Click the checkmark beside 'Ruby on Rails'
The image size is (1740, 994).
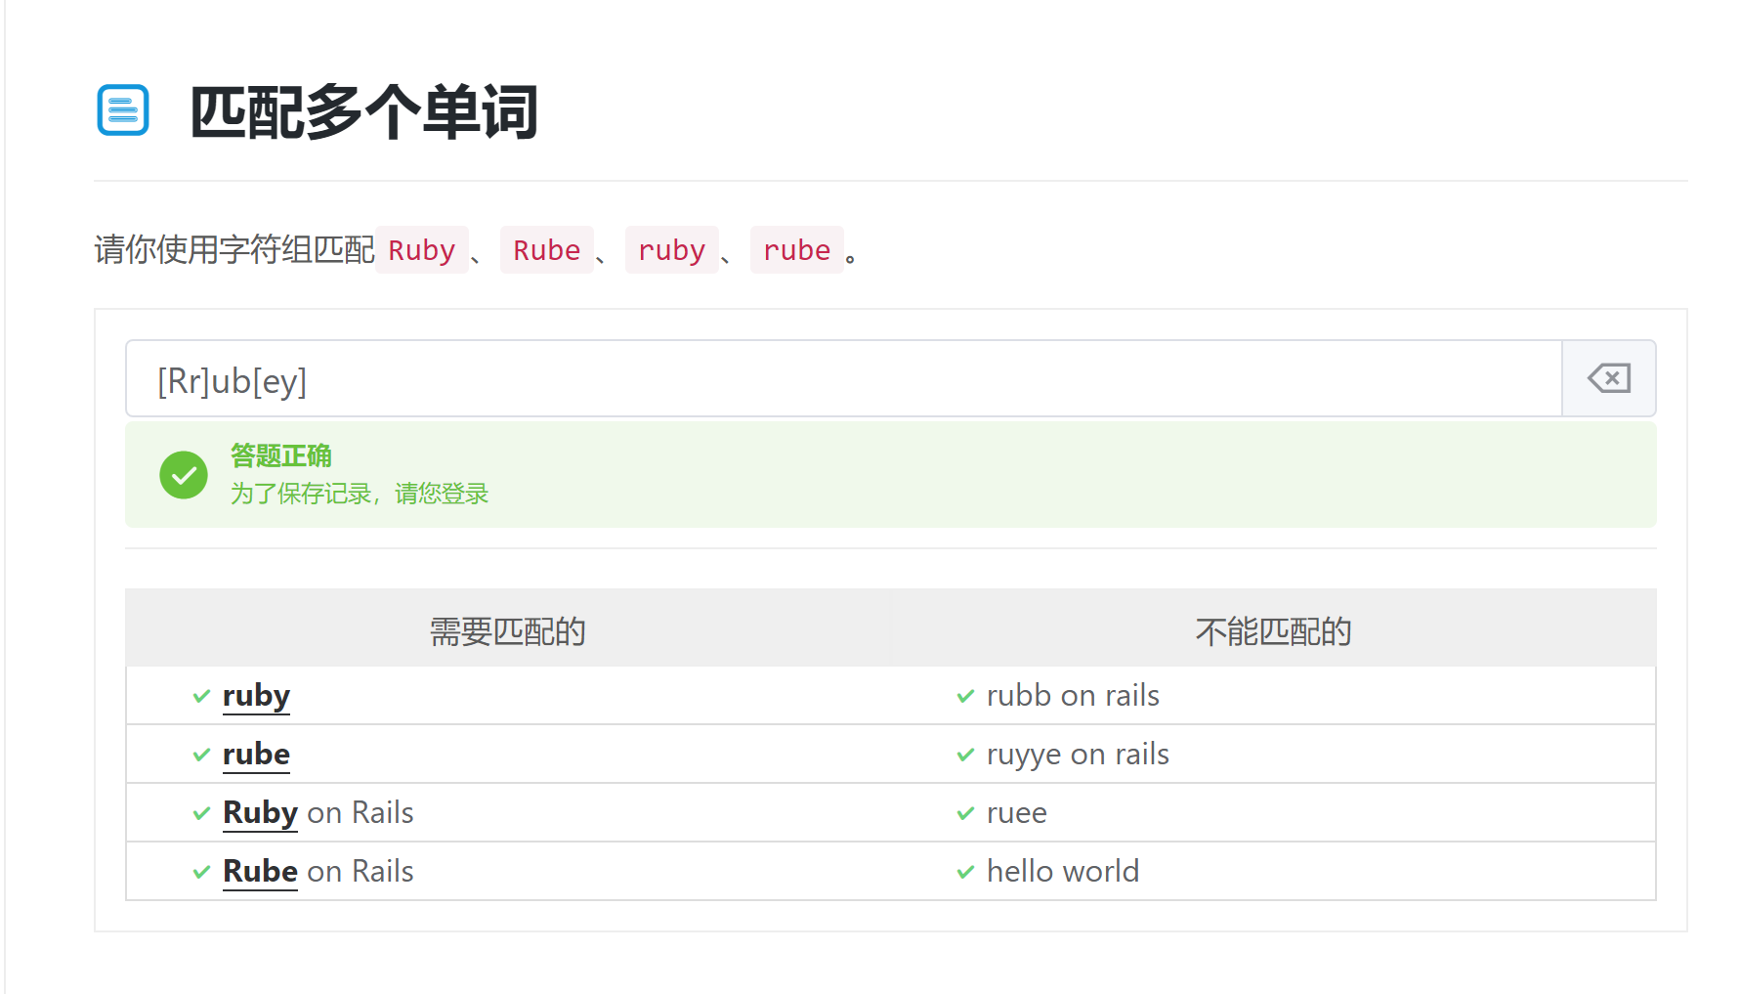tap(202, 813)
